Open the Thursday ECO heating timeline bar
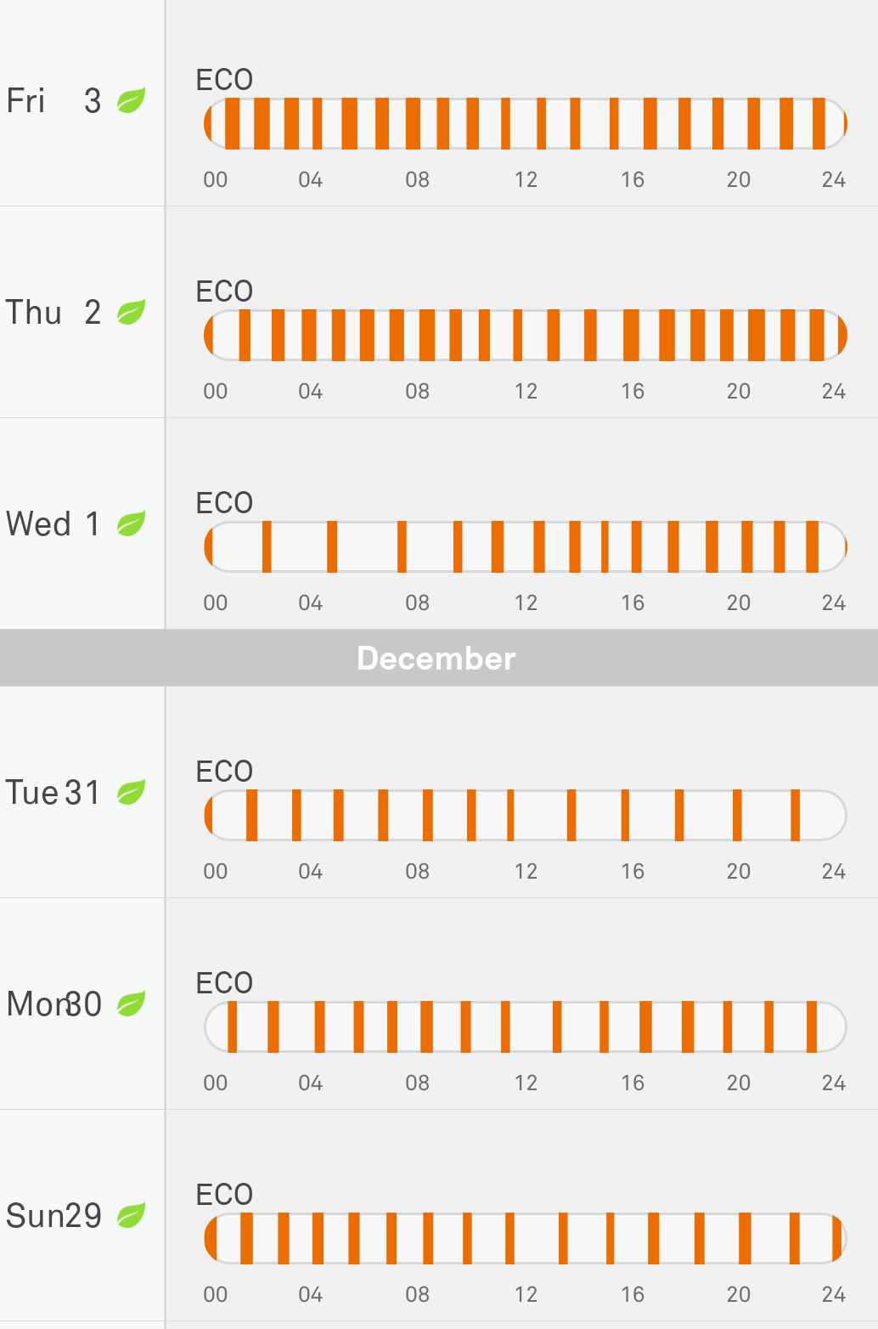878x1329 pixels. [x=526, y=336]
